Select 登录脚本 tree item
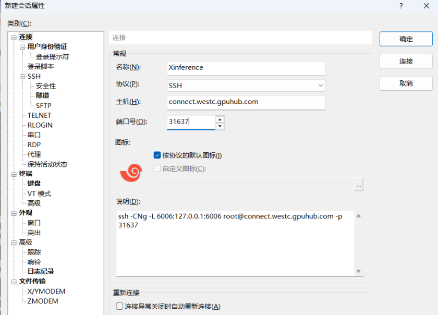 41,67
